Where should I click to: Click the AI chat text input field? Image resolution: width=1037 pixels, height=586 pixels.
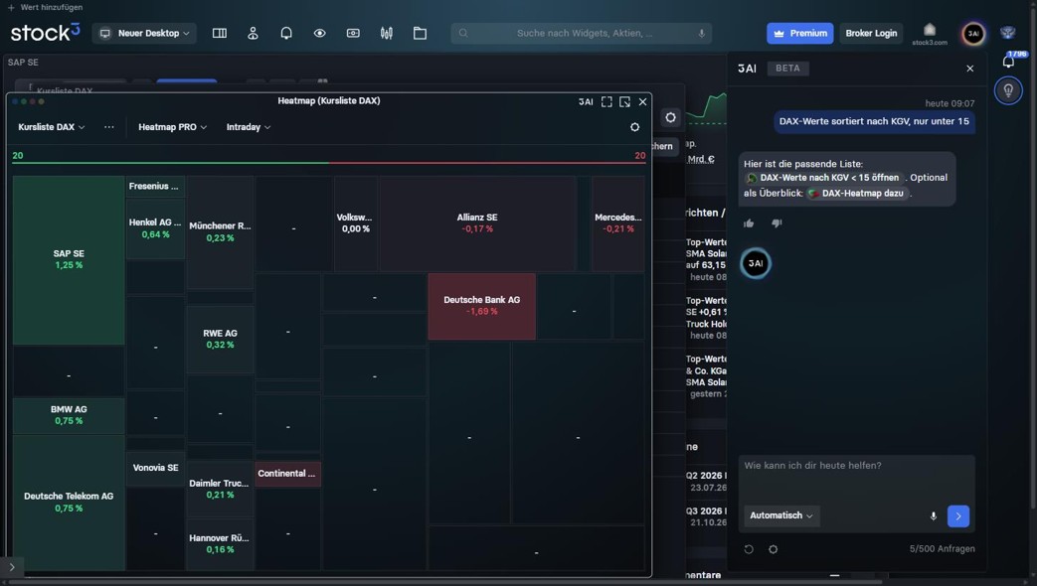pos(856,477)
